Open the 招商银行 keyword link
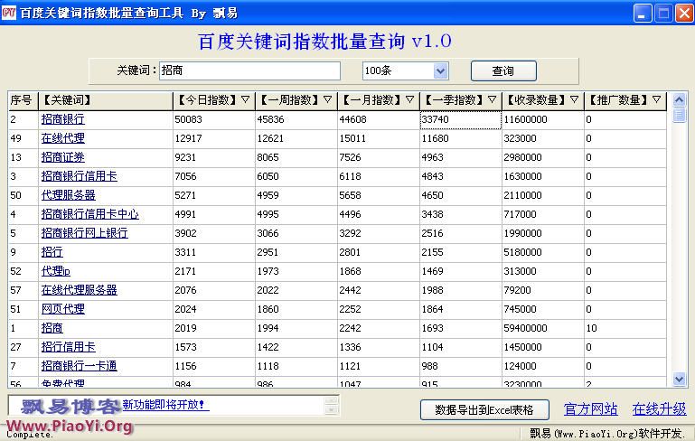This screenshot has width=695, height=441. 62,119
